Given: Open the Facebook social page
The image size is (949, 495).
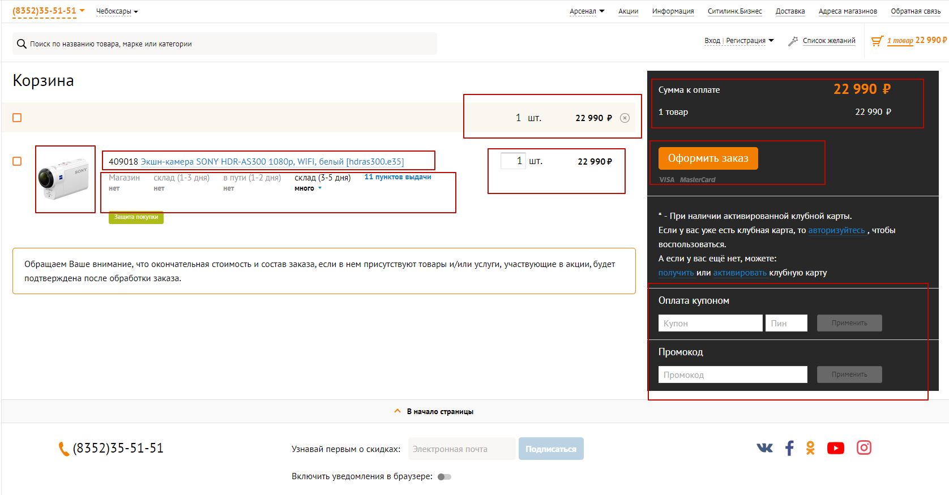Looking at the screenshot, I should click(789, 448).
